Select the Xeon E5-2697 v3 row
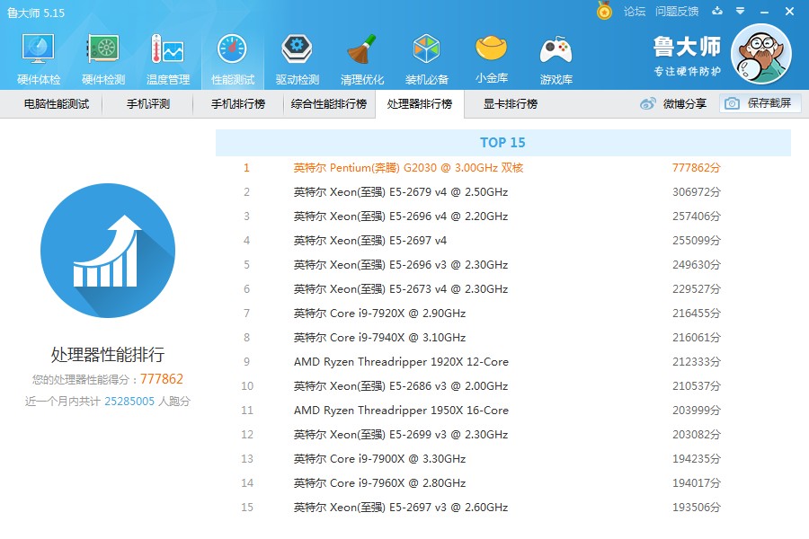 pos(503,507)
